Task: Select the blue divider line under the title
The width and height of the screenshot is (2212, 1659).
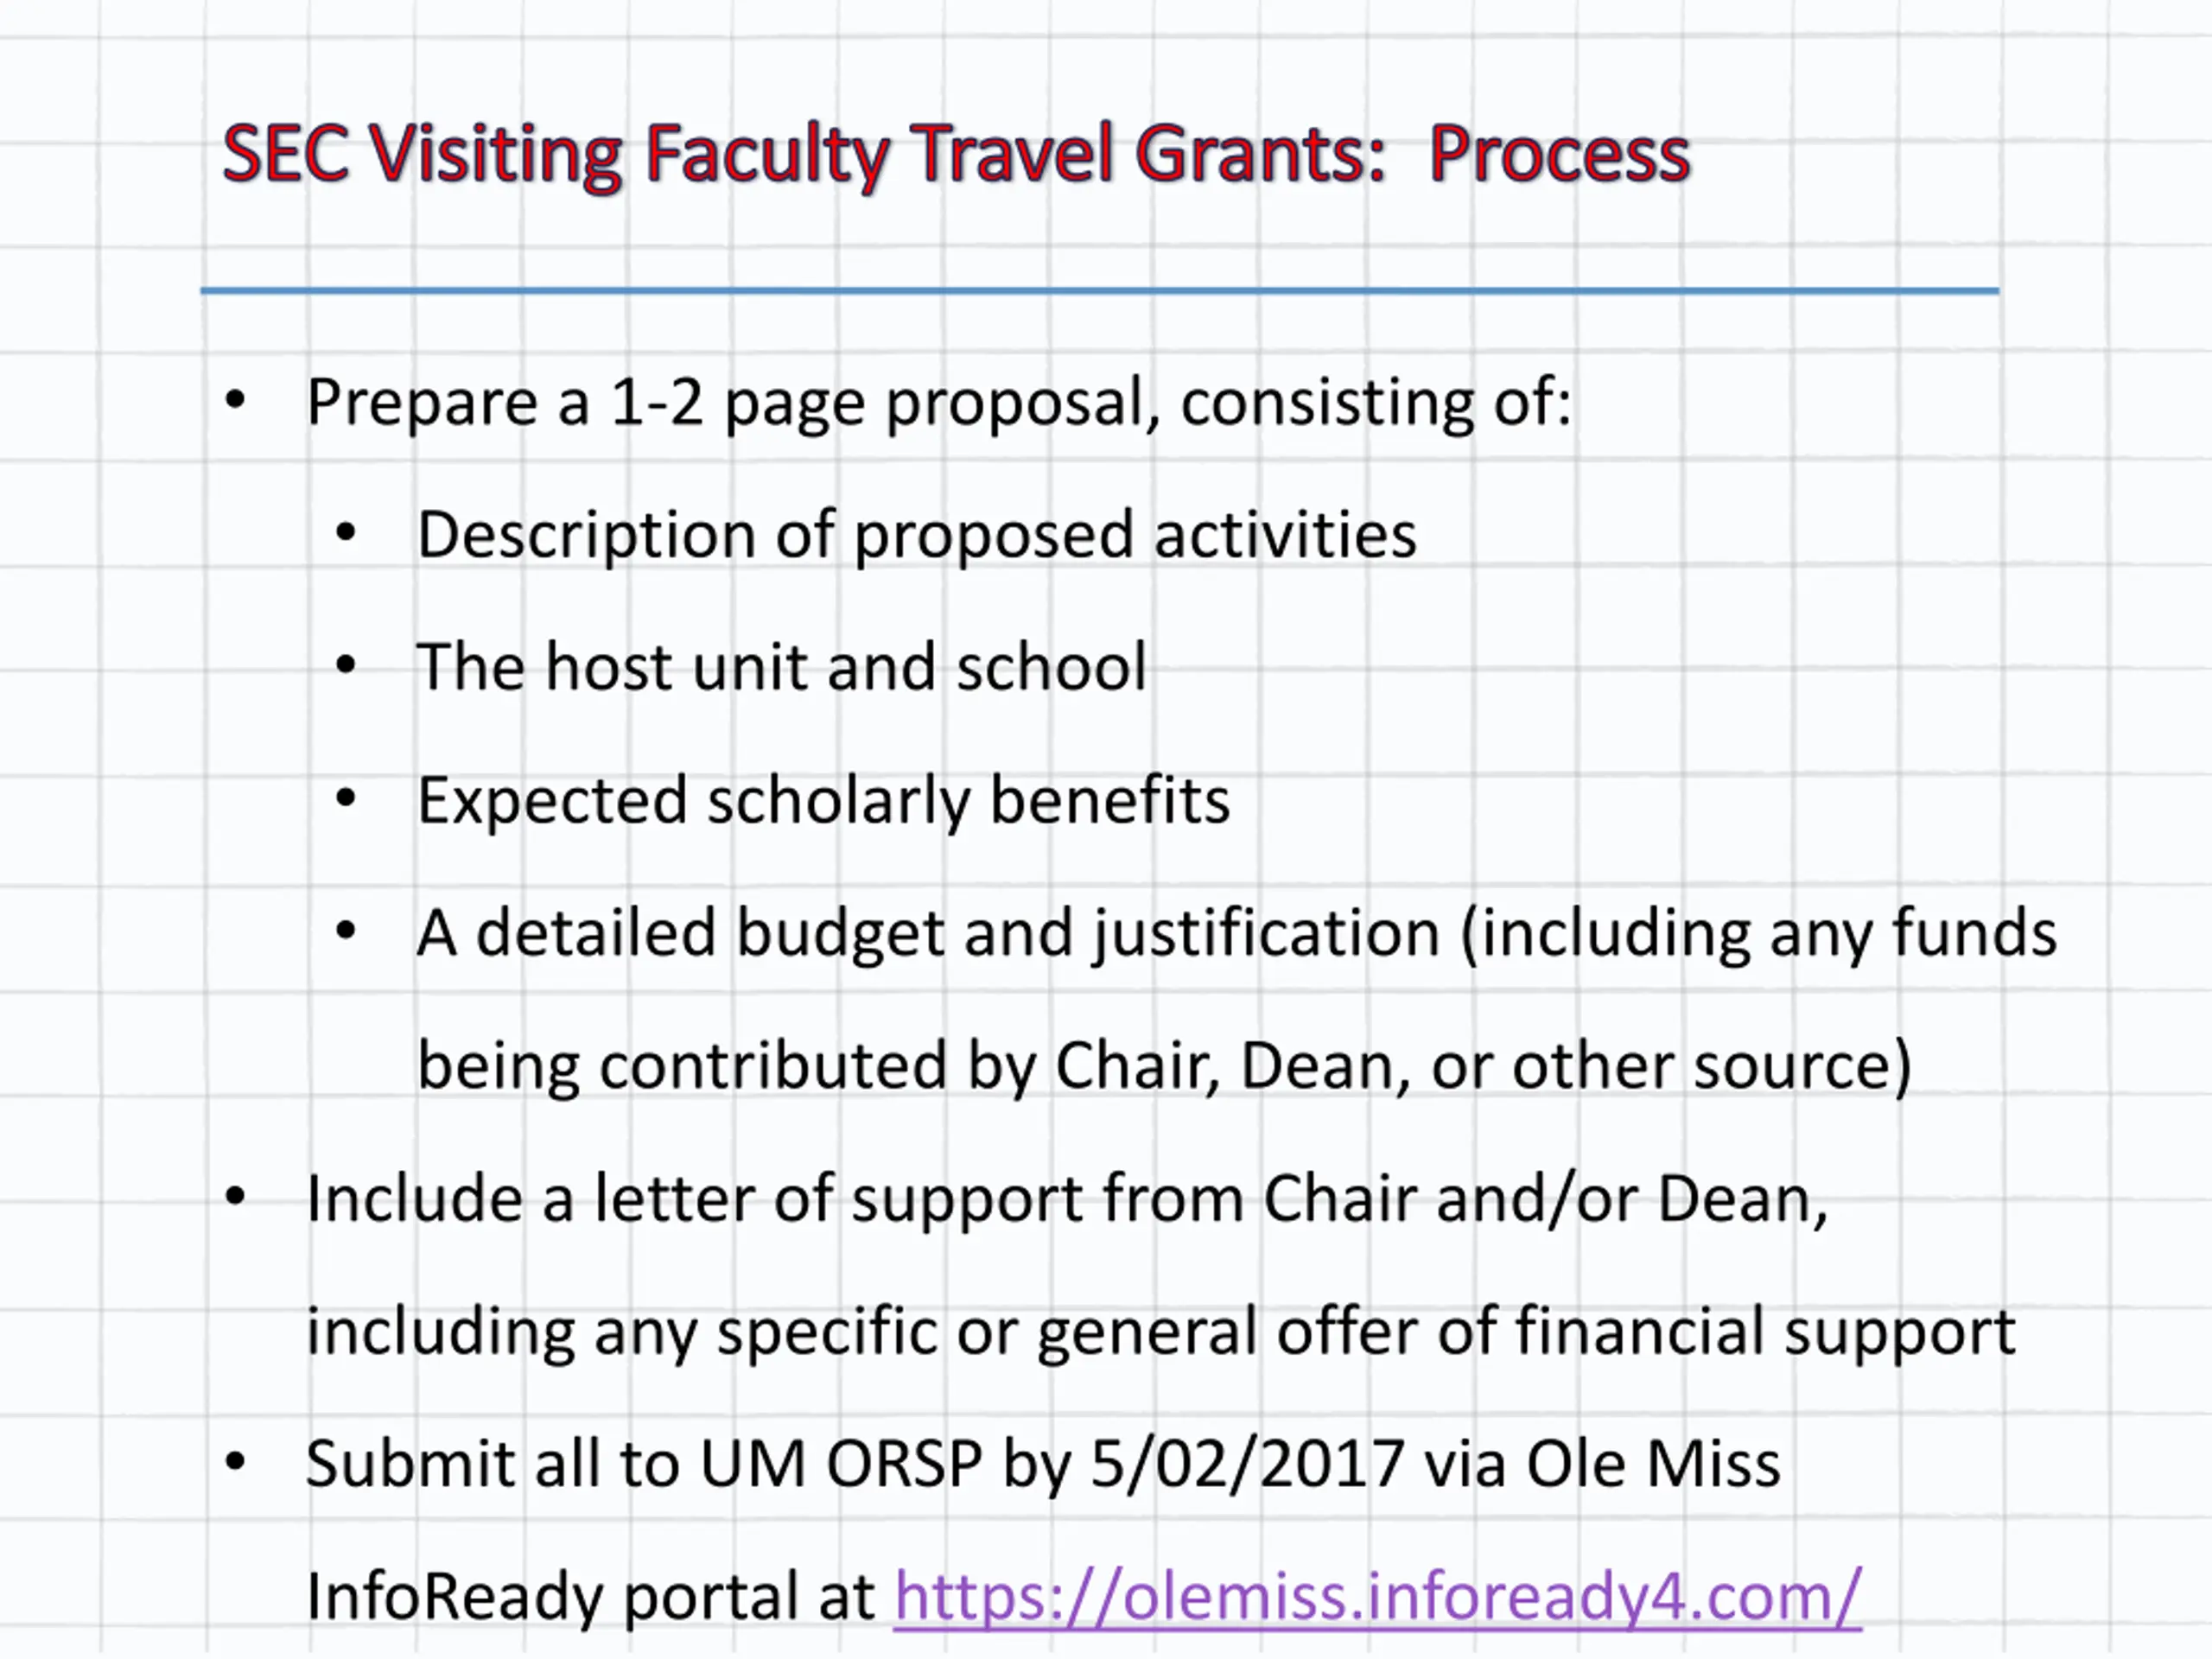Action: (1099, 291)
